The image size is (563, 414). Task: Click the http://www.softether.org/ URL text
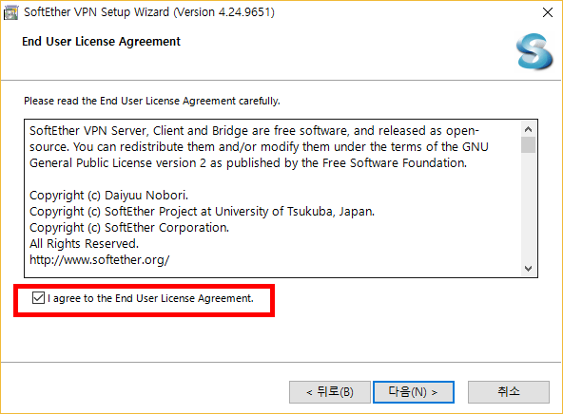[100, 260]
